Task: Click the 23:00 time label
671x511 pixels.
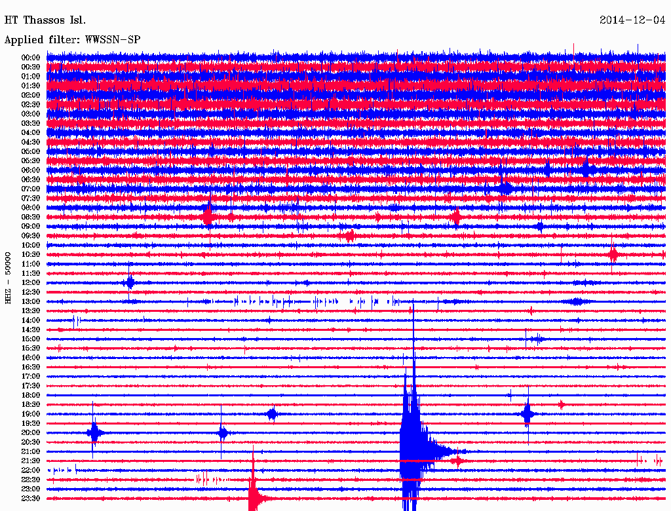Action: click(31, 489)
